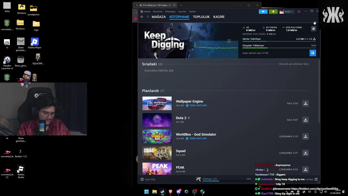The image size is (348, 196).
Task: Open Steam from the taskbar
Action: pos(162,192)
